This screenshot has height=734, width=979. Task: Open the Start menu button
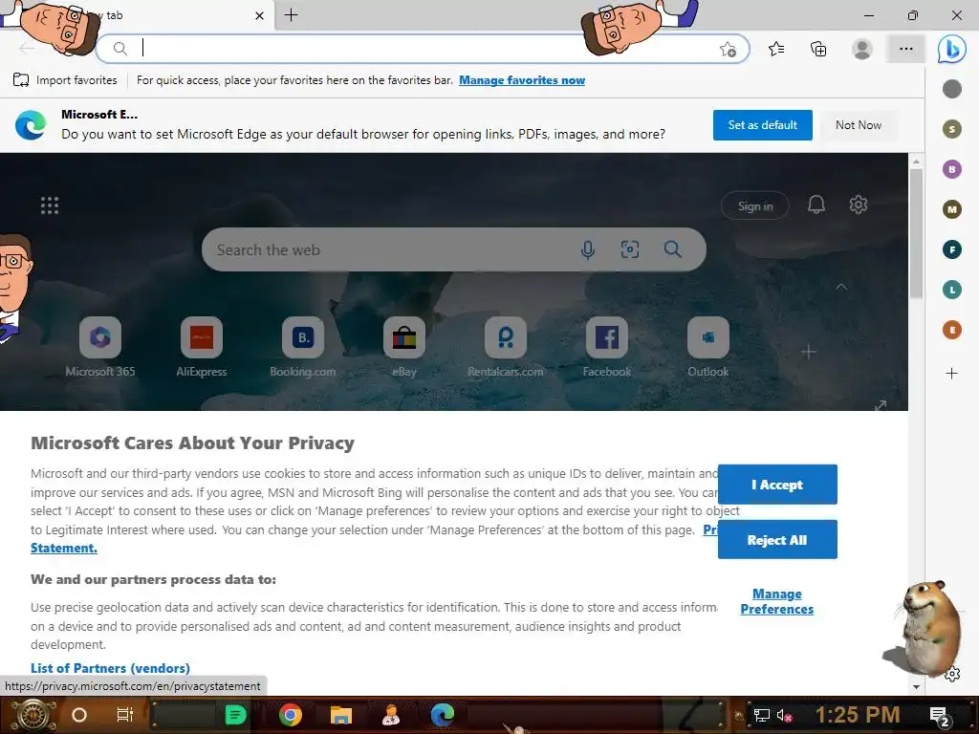click(33, 715)
